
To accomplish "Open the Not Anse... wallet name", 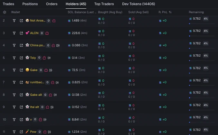I will point(38,21).
